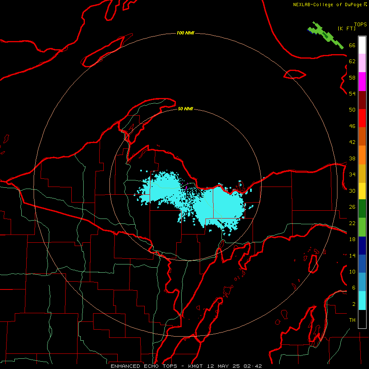Click the magenta 58K ft legend swatch
Image resolution: width=369 pixels, height=369 pixels.
(362, 82)
